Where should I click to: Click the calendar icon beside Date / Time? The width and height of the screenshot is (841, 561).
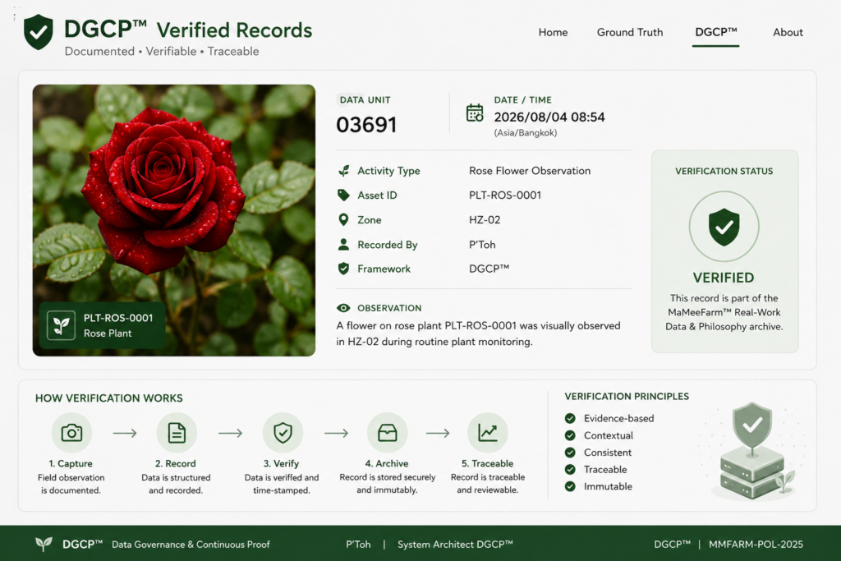[475, 113]
